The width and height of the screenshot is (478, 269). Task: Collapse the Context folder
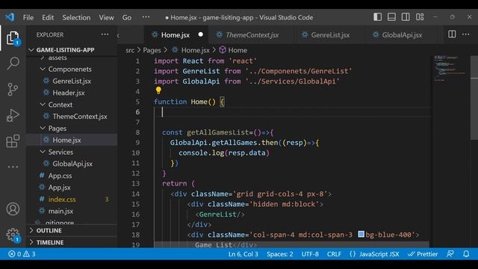[60, 105]
